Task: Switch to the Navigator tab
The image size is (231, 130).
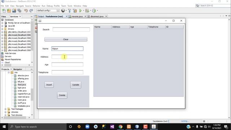Action: click(x=18, y=69)
